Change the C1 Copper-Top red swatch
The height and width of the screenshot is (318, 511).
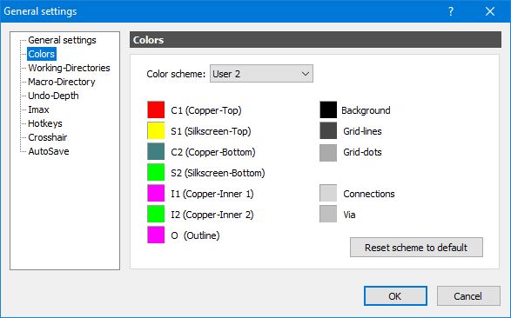click(156, 109)
